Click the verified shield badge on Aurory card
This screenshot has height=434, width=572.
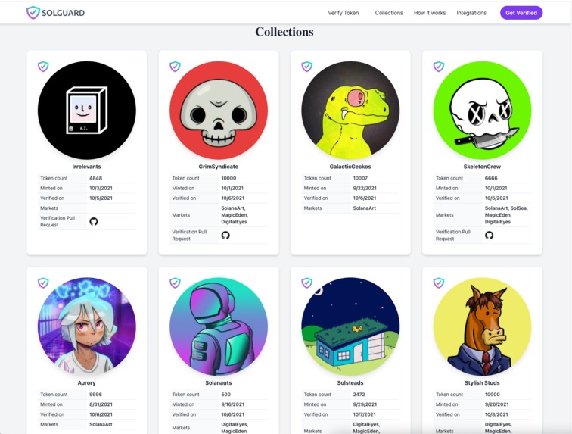[43, 283]
